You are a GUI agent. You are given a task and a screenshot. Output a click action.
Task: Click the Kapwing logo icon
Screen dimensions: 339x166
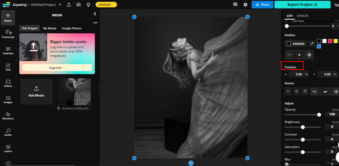tap(6, 5)
